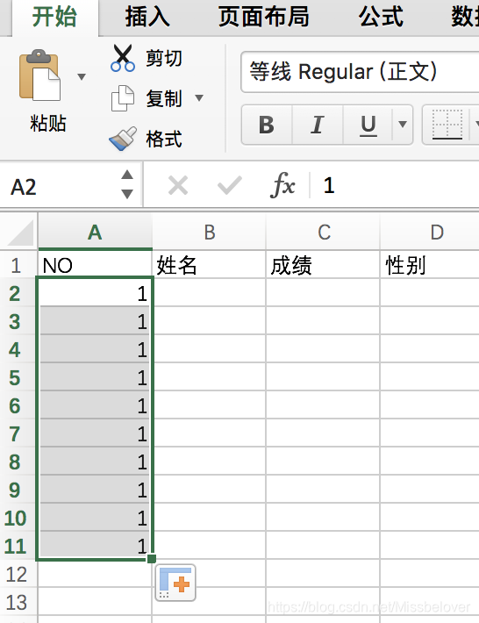Click the Borders icon

pos(447,125)
